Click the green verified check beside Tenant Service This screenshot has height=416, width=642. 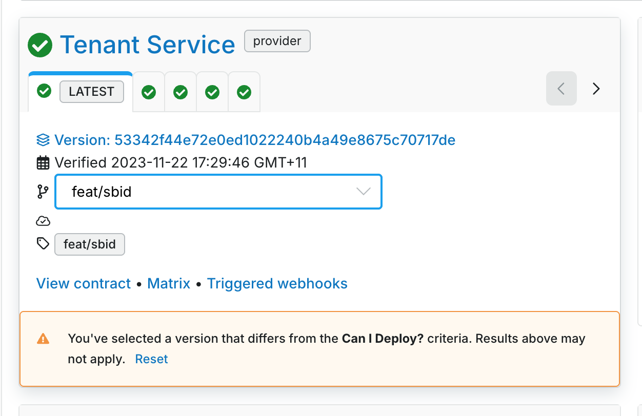coord(40,45)
